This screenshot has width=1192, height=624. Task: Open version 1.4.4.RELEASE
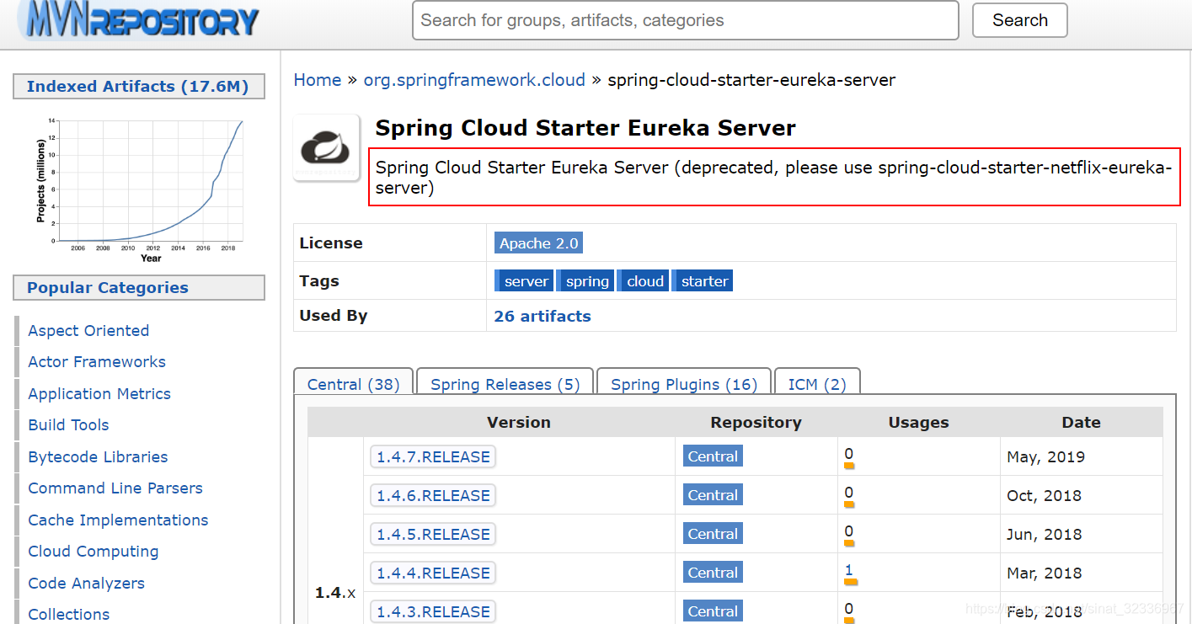coord(433,573)
